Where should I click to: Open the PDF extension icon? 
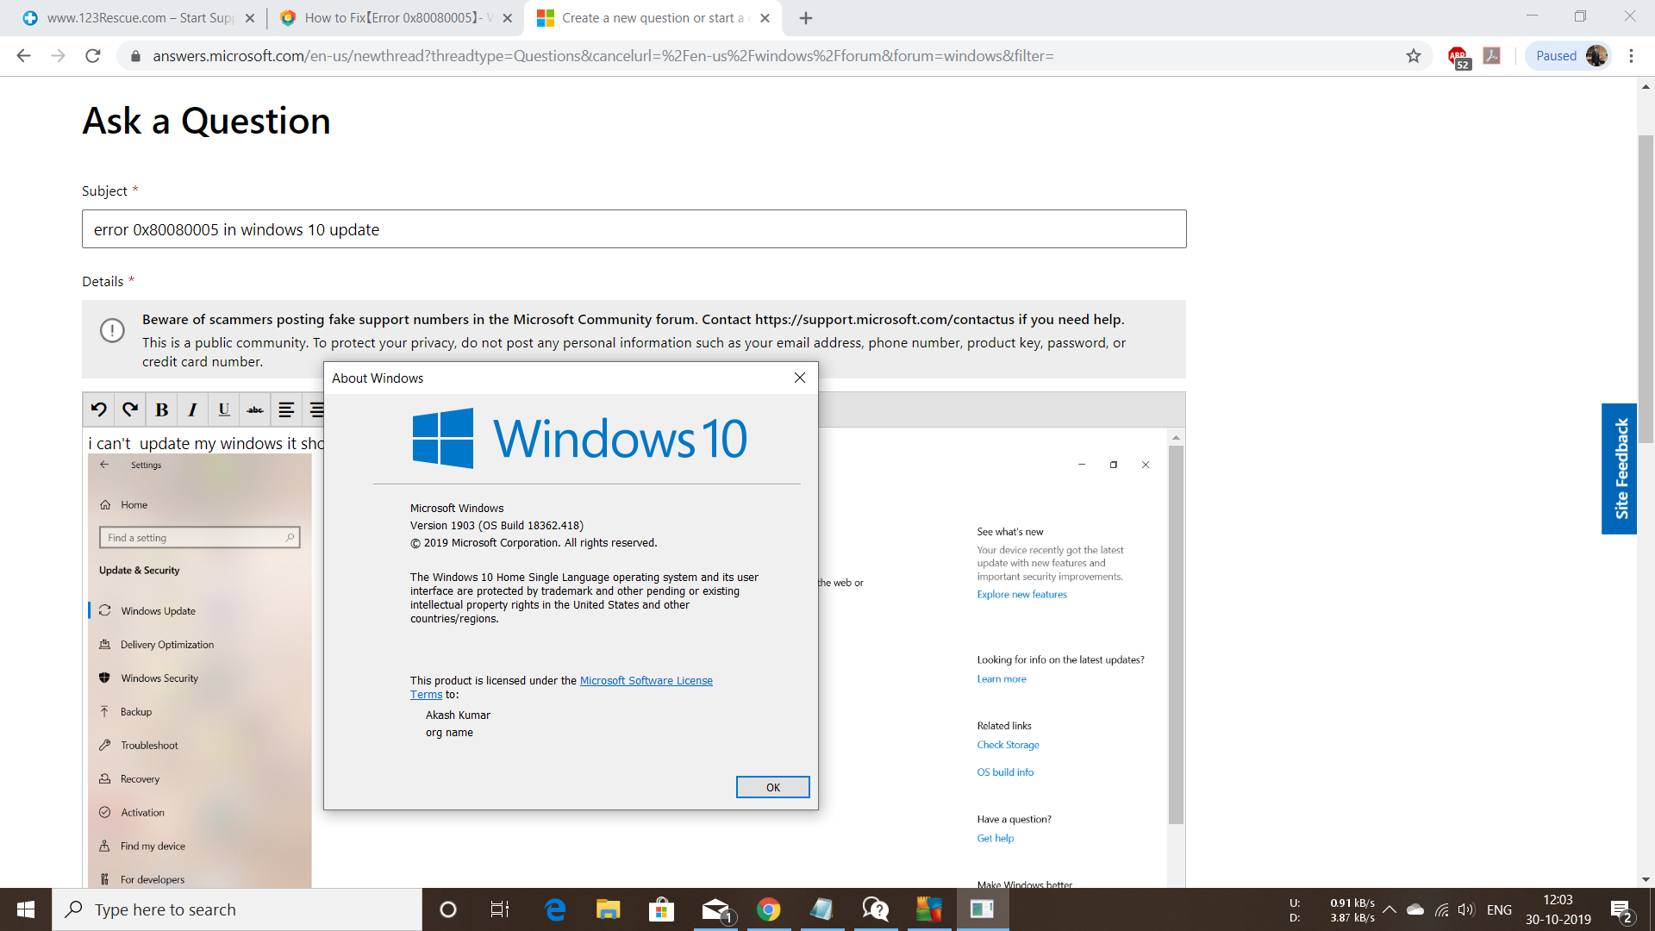click(x=1492, y=56)
